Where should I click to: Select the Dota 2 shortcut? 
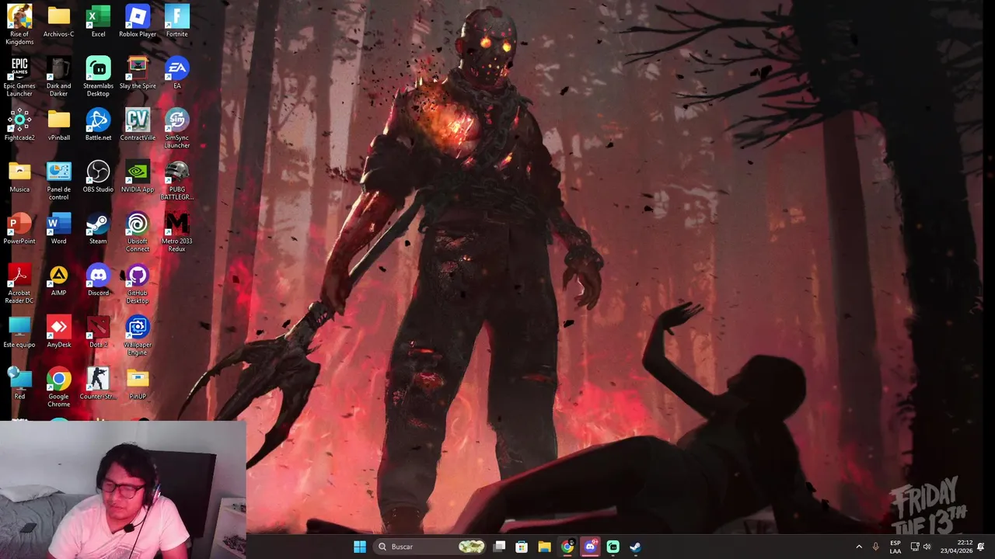pos(98,332)
